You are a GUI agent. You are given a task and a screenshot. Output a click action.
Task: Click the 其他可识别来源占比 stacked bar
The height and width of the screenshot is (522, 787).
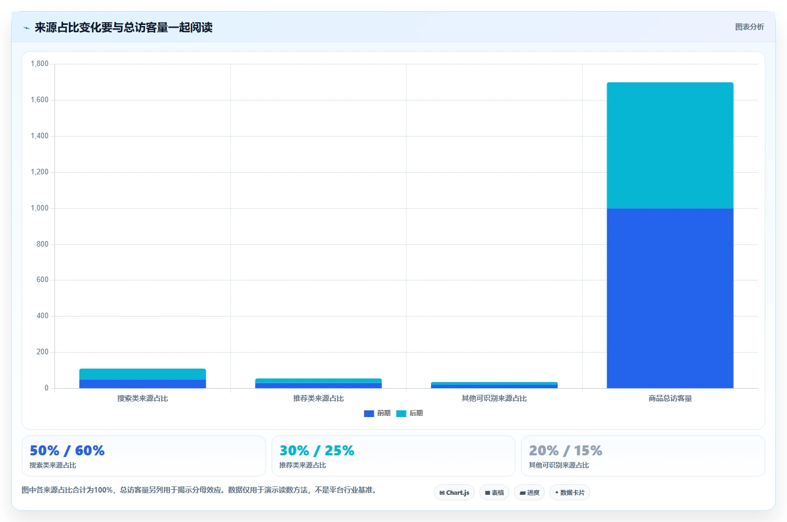494,385
